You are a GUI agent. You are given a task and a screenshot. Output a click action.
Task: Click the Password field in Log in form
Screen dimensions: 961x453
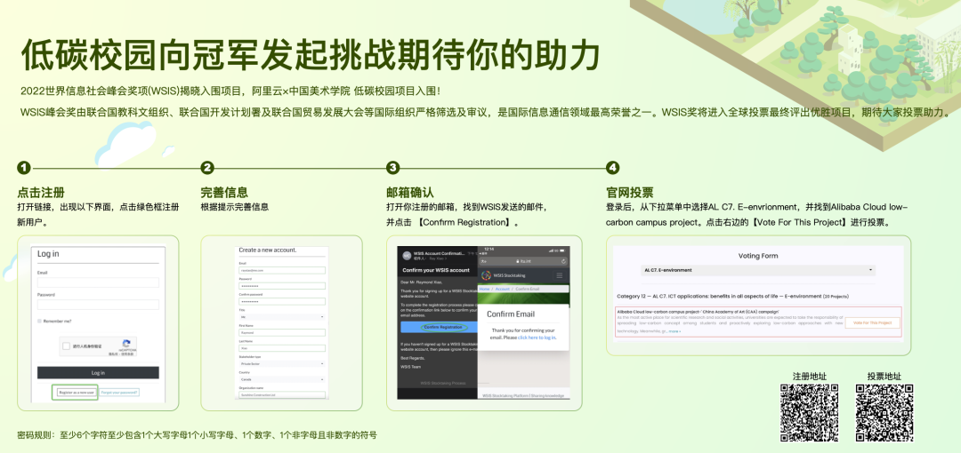(x=98, y=305)
